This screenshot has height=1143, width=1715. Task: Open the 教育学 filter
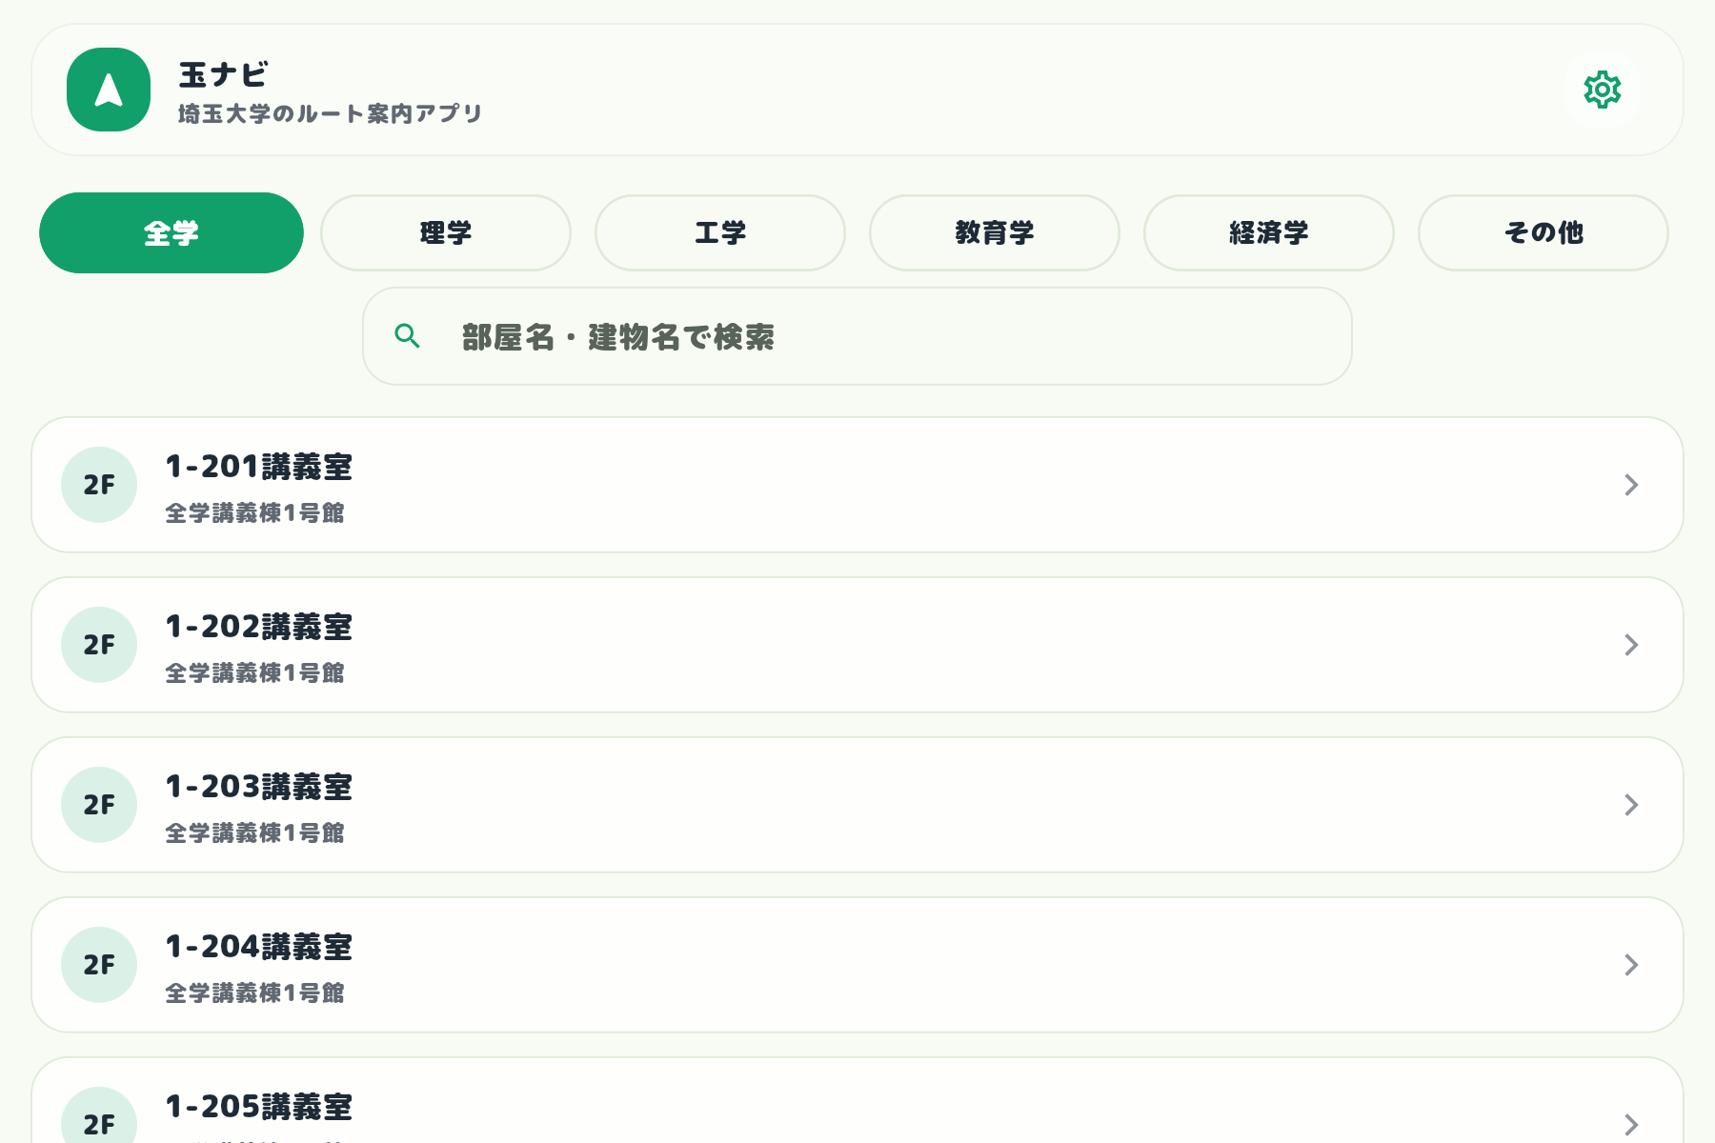tap(994, 232)
